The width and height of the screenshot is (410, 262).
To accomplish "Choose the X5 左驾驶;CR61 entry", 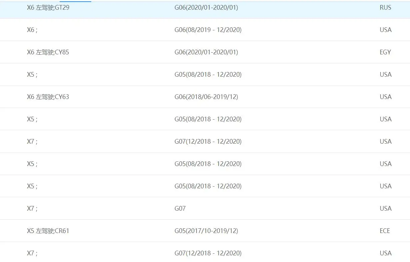I will tap(48, 231).
